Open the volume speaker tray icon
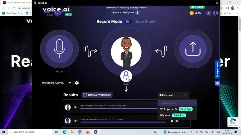Image resolution: width=241 pixels, height=135 pixels. 202,132
